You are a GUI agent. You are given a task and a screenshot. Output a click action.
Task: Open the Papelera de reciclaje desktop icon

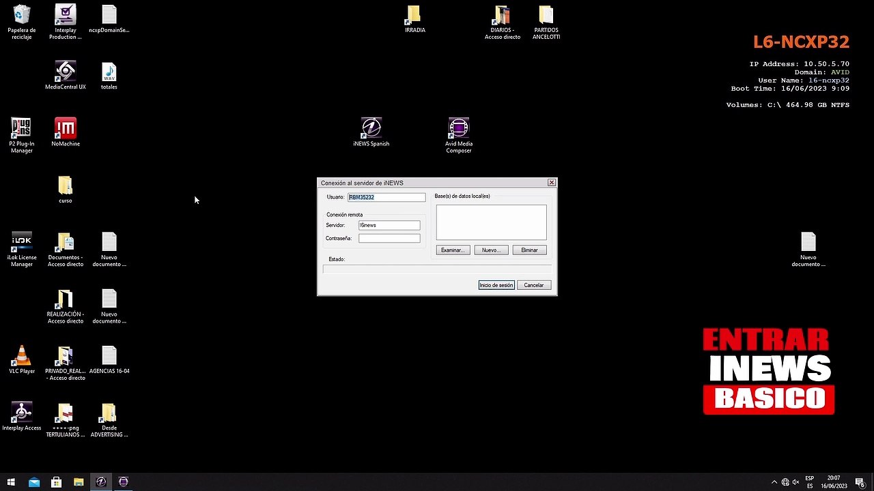[22, 22]
